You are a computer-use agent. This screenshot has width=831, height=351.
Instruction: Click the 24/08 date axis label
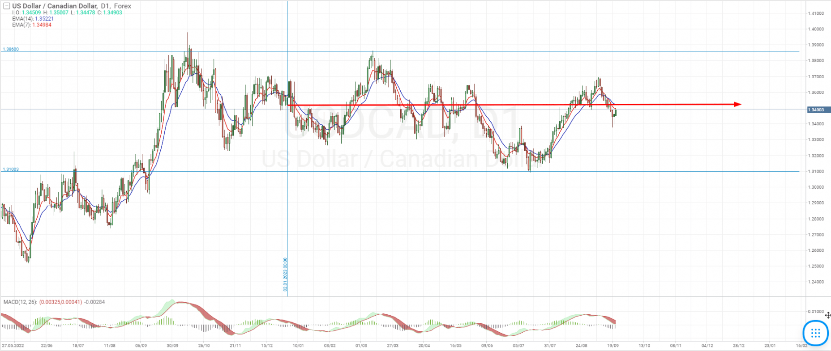point(582,346)
